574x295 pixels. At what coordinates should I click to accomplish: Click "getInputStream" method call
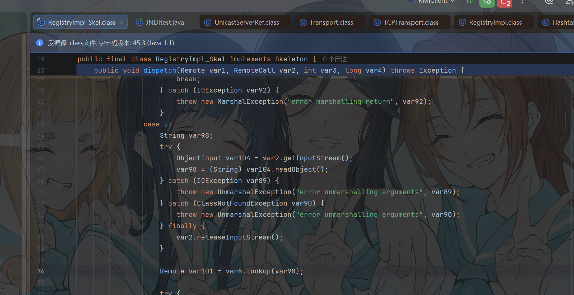312,158
